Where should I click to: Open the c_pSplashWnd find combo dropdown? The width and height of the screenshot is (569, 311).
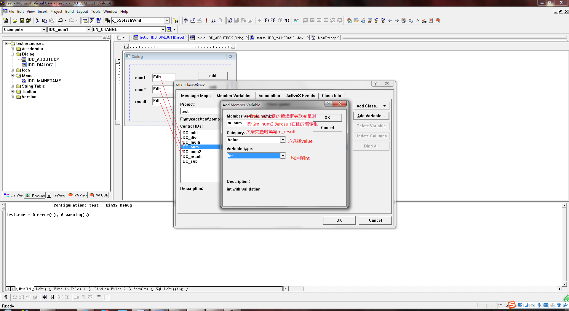coord(167,20)
